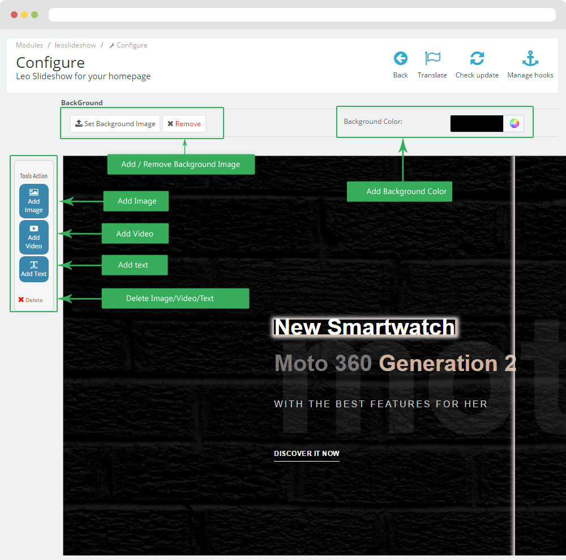Click the 'DISCOVER IT NOW' link text
Image resolution: width=566 pixels, height=560 pixels.
(306, 454)
